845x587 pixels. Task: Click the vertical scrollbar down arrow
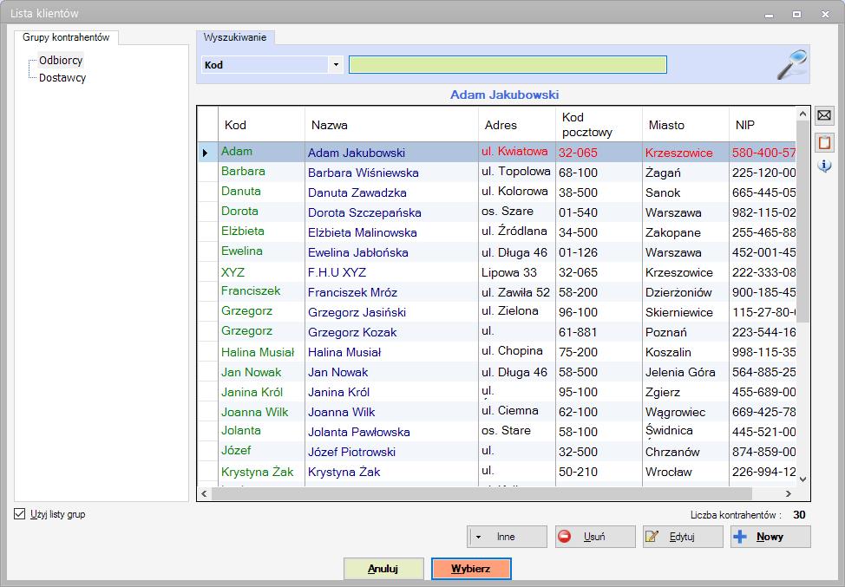click(803, 479)
